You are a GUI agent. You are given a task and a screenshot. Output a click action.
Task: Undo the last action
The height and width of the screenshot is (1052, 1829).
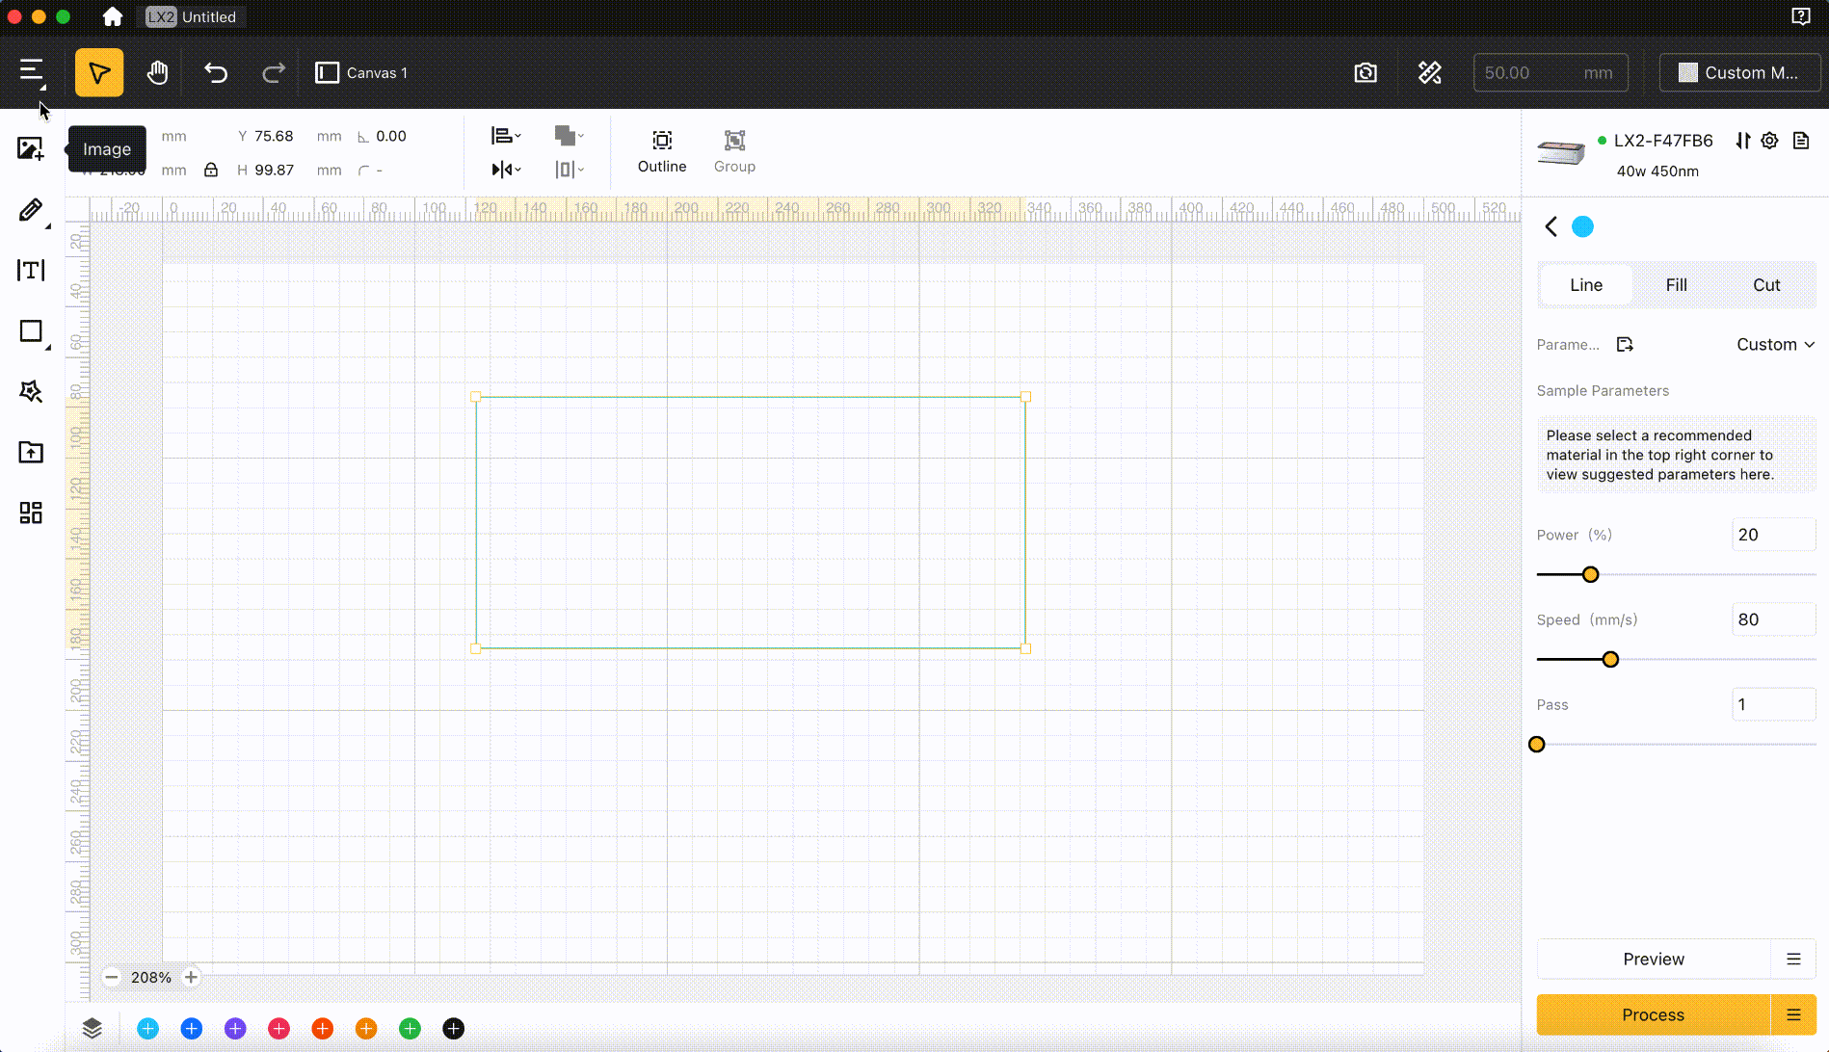(216, 72)
